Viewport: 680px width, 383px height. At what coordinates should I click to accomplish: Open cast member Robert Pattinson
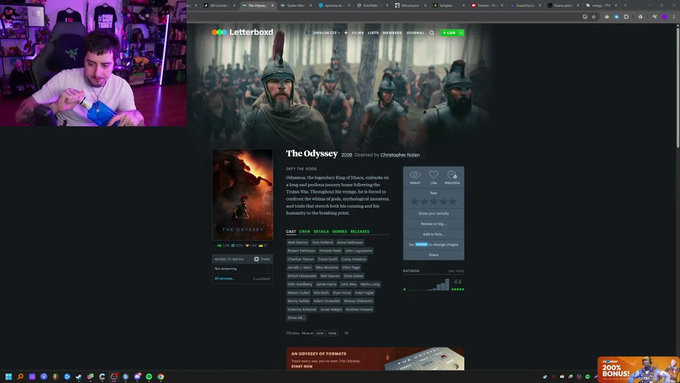(301, 251)
